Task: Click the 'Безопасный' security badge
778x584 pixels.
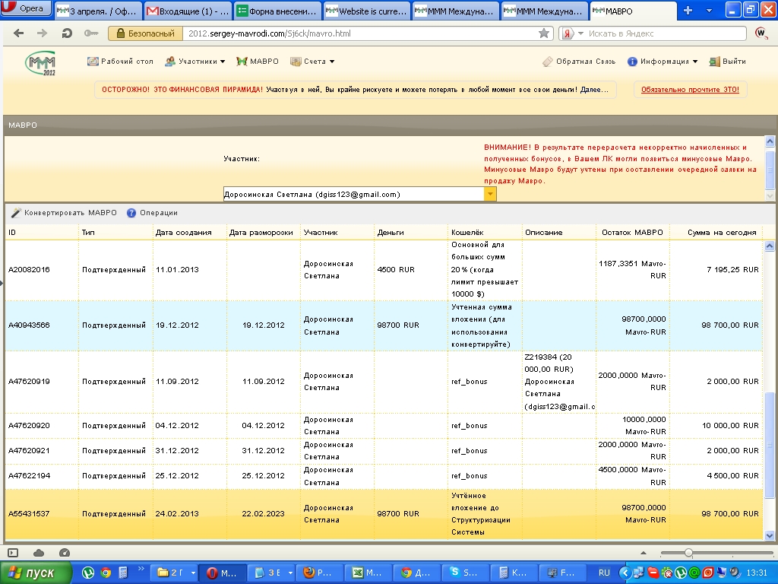Action: tap(146, 33)
